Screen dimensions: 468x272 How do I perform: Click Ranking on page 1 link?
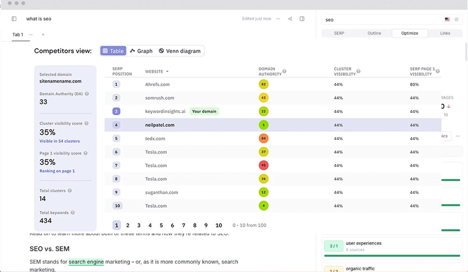point(57,171)
